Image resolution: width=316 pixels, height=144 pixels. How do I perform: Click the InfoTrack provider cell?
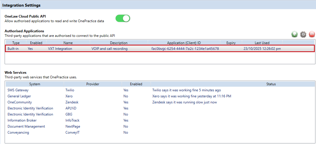pyautogui.click(x=72, y=120)
